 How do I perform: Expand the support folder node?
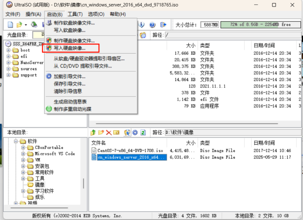(x=8, y=75)
